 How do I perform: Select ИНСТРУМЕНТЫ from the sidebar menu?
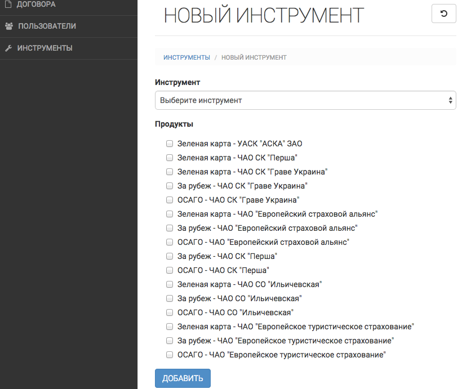42,48
